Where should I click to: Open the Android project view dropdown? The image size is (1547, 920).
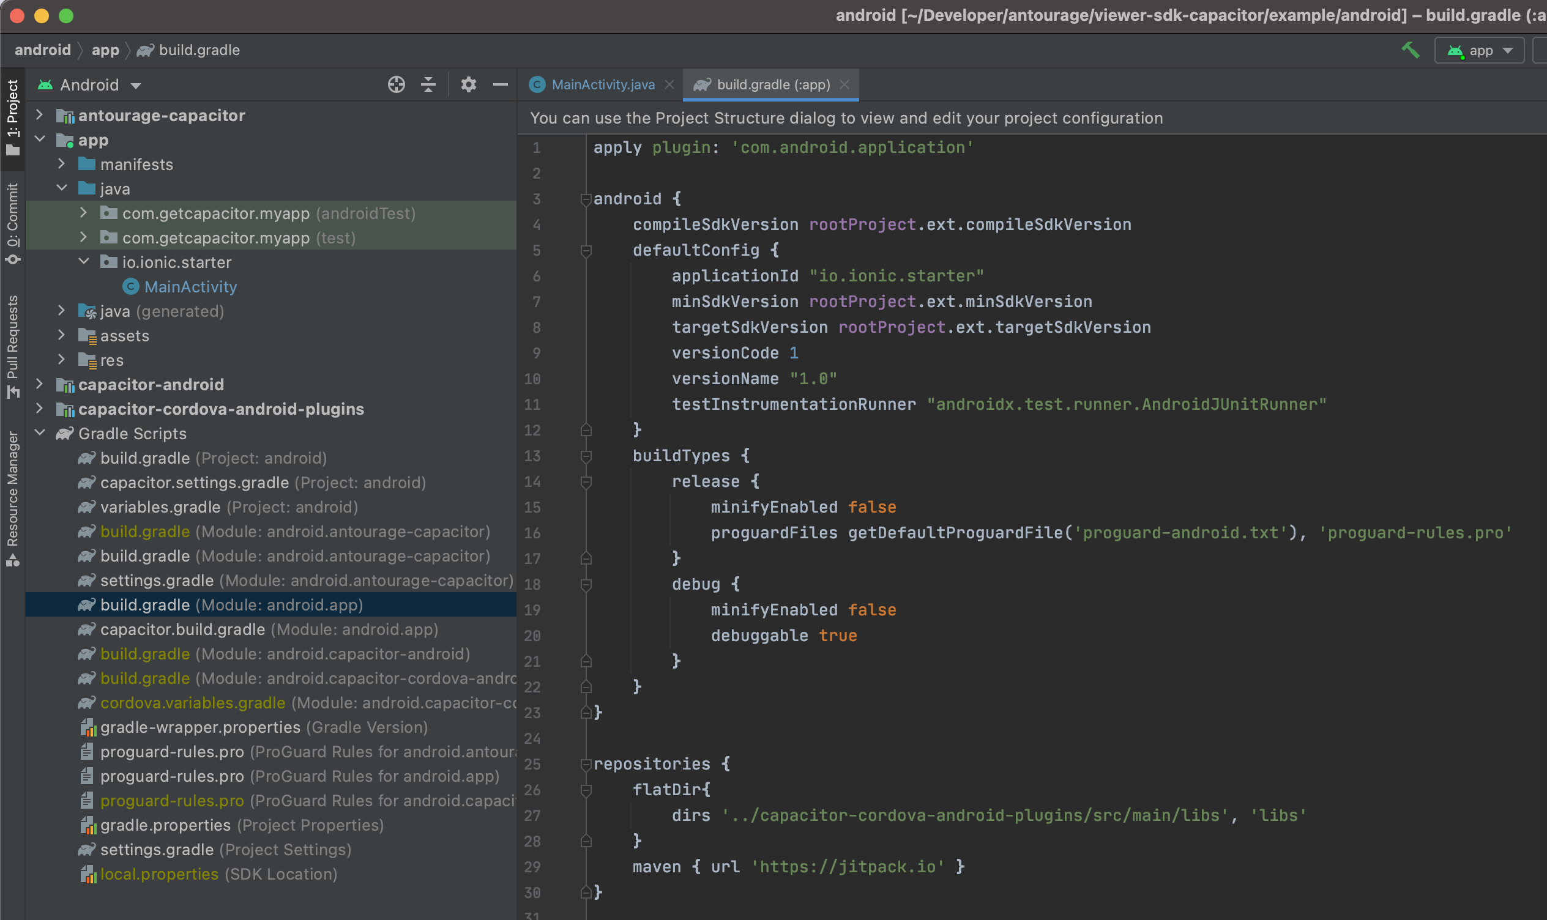tap(89, 85)
